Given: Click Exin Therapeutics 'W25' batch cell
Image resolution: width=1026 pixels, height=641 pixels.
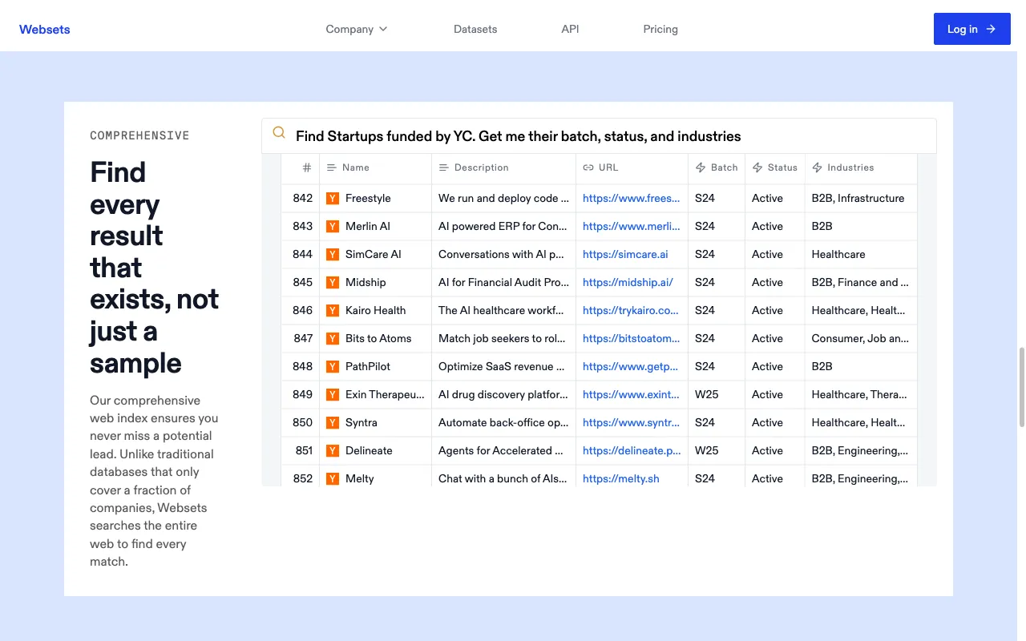Looking at the screenshot, I should pos(717,394).
